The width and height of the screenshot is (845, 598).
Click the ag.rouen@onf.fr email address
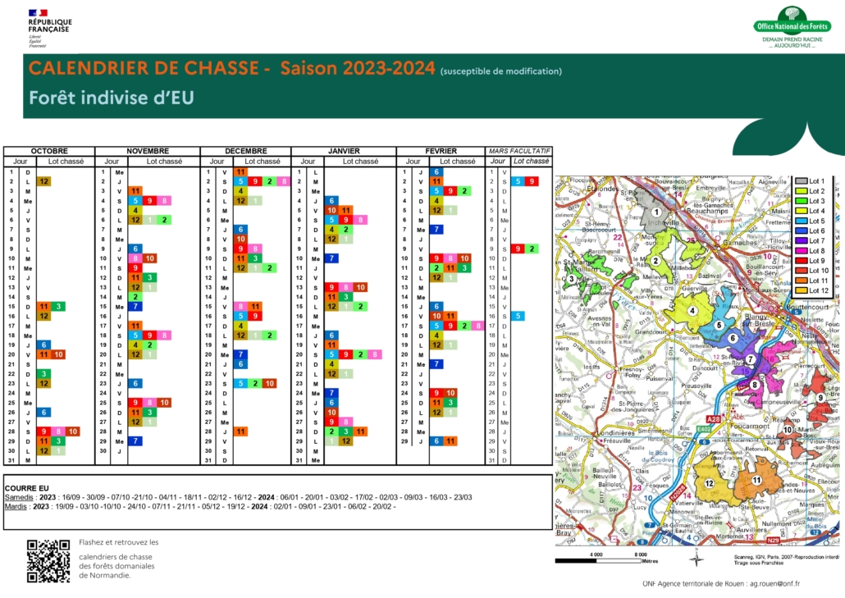coord(775,583)
